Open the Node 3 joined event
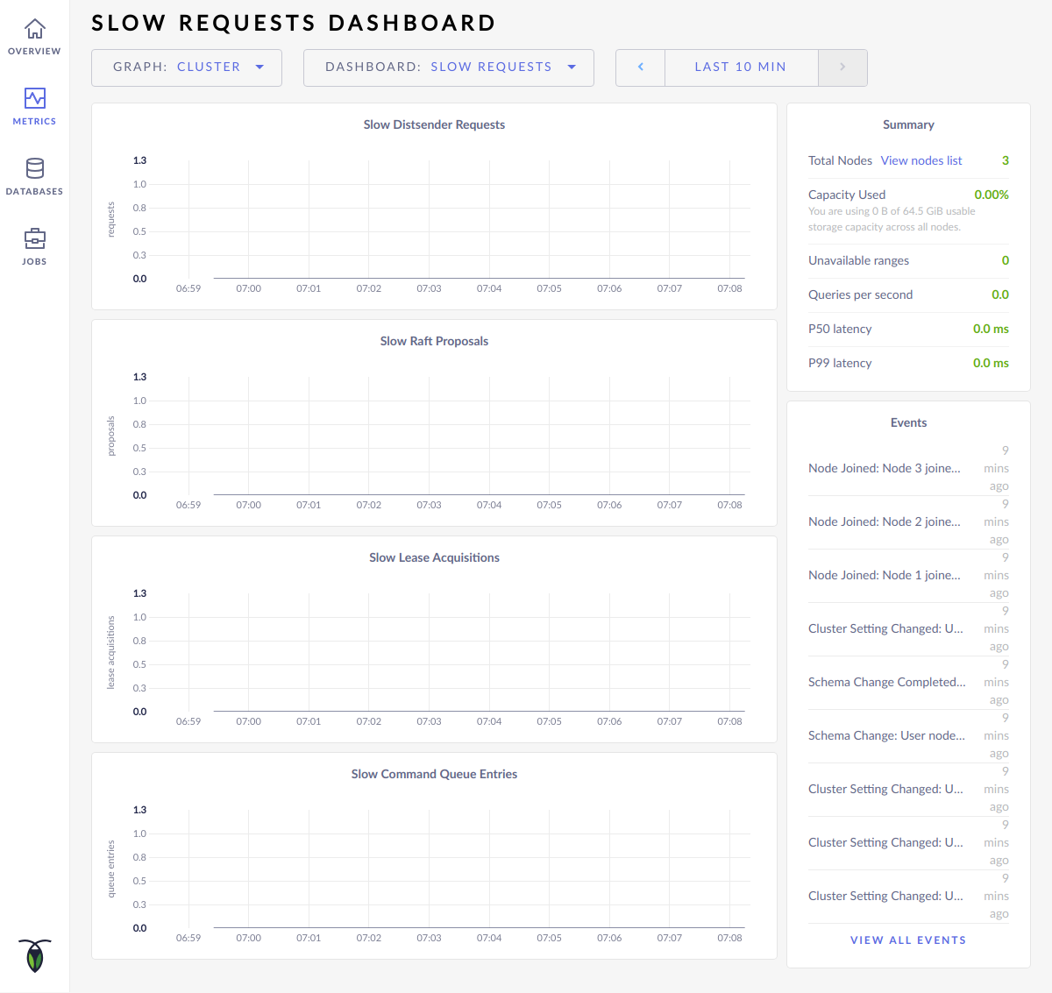 coord(884,468)
